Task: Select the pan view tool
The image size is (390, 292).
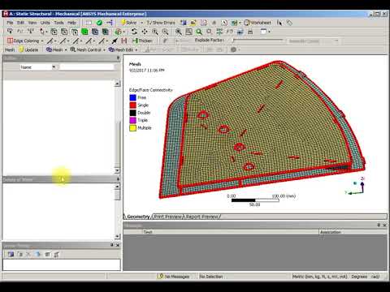Action: (145, 32)
